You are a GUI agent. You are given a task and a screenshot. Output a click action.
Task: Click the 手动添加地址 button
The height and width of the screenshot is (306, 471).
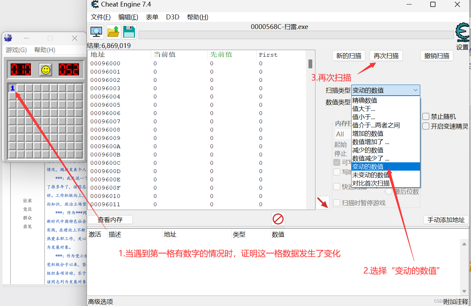coord(446,220)
